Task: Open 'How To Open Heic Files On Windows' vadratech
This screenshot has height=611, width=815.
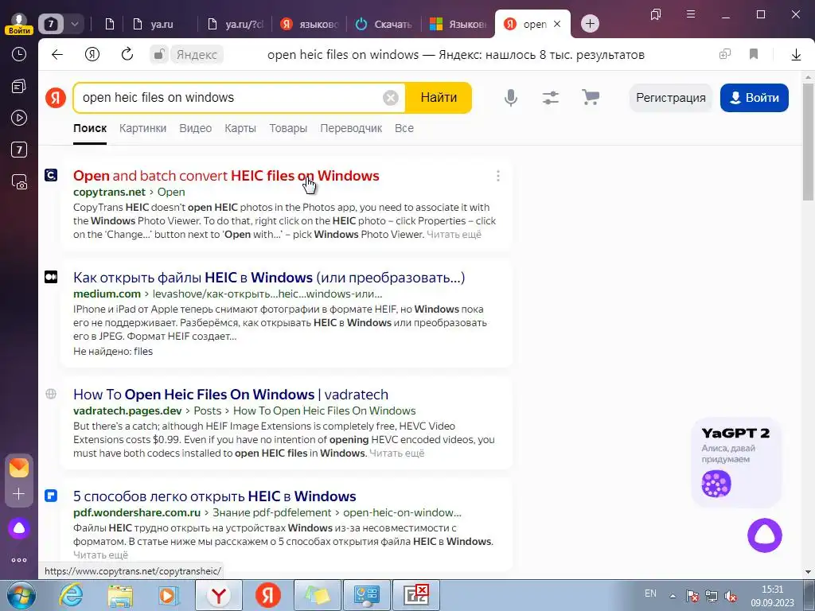Action: [231, 395]
